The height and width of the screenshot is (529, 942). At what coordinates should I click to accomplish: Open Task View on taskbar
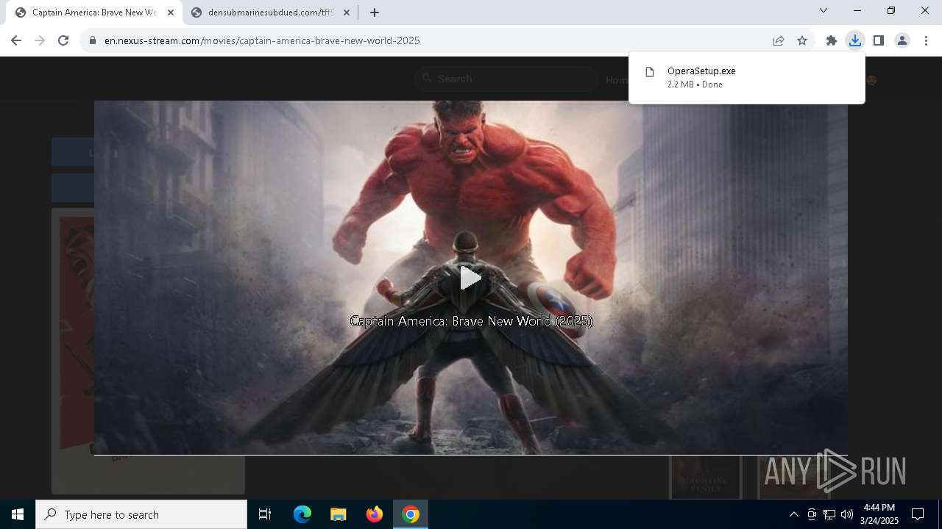pyautogui.click(x=265, y=514)
